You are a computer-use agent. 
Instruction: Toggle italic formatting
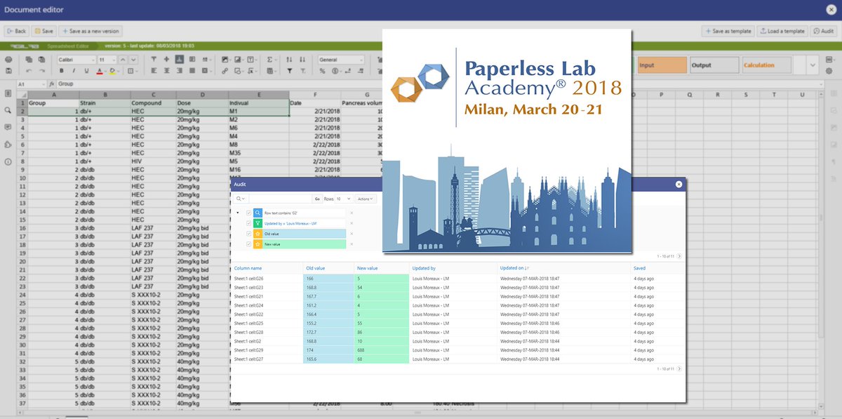(74, 71)
